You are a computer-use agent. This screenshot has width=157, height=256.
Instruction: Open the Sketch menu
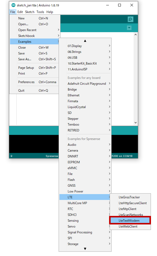[x=30, y=12]
